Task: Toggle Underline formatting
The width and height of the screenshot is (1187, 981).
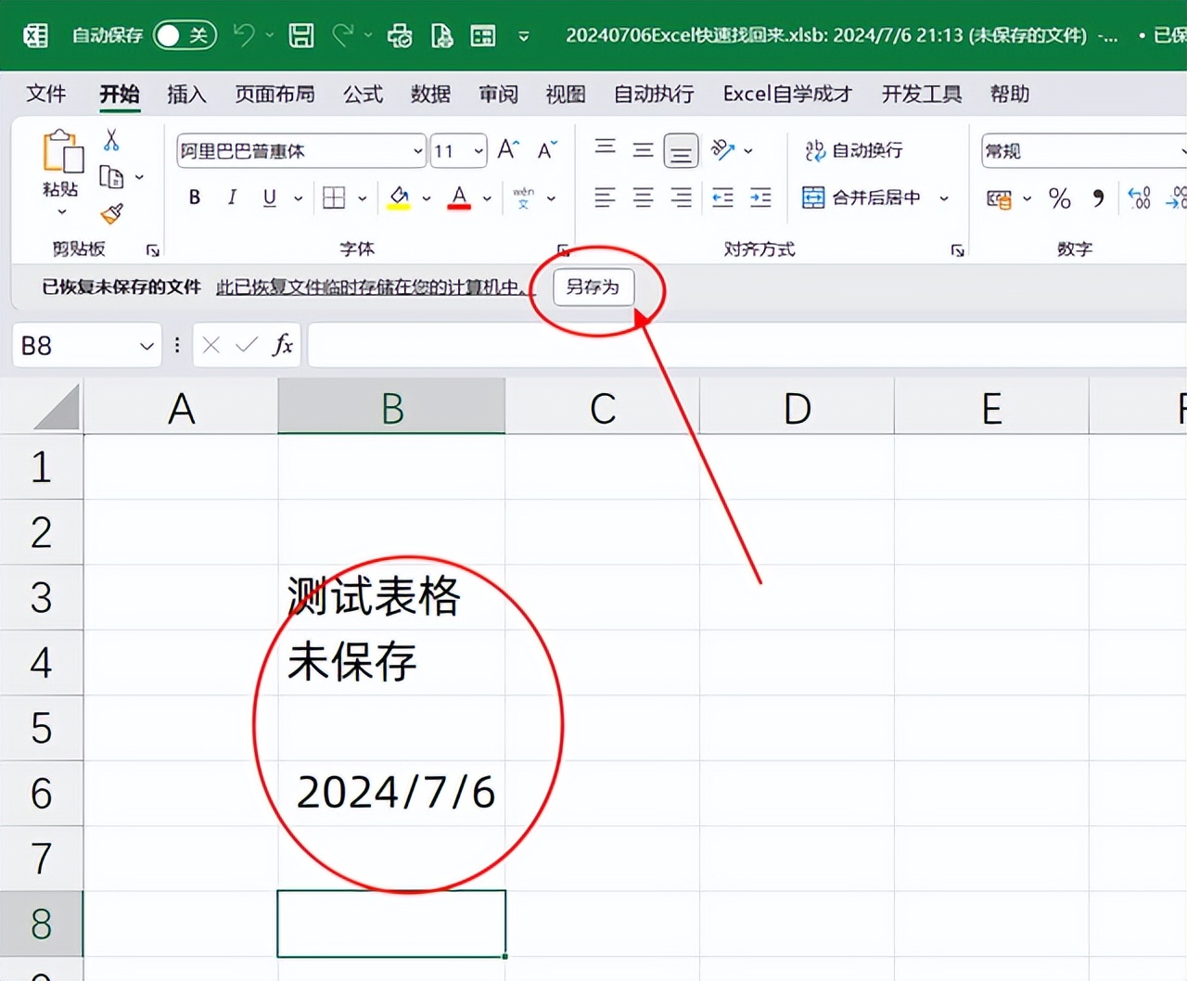Action: tap(269, 197)
